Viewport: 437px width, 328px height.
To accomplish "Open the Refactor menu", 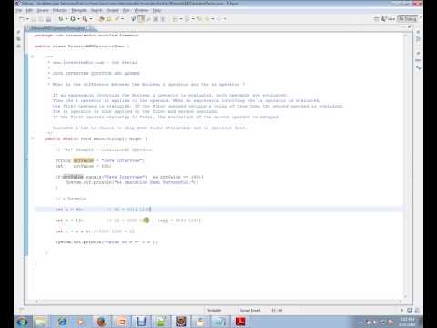I will [60, 10].
